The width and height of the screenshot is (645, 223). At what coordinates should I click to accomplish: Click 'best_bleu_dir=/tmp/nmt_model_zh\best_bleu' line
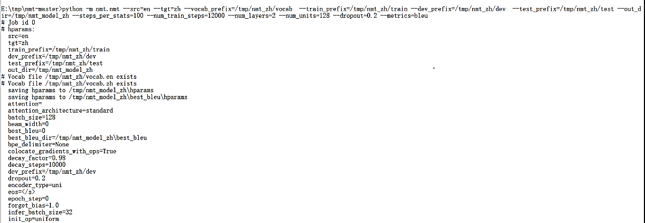pos(77,138)
